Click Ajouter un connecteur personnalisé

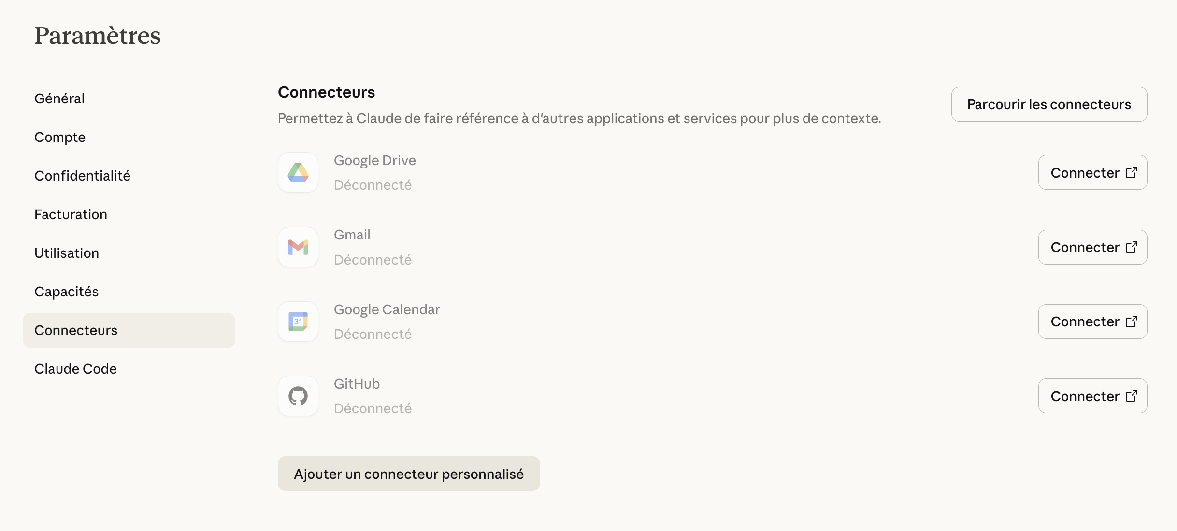click(409, 474)
